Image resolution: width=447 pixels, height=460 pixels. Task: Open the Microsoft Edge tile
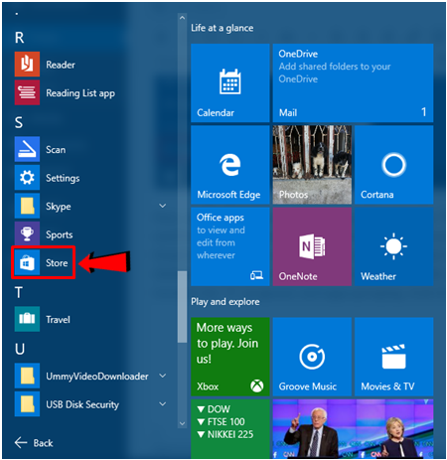[230, 165]
